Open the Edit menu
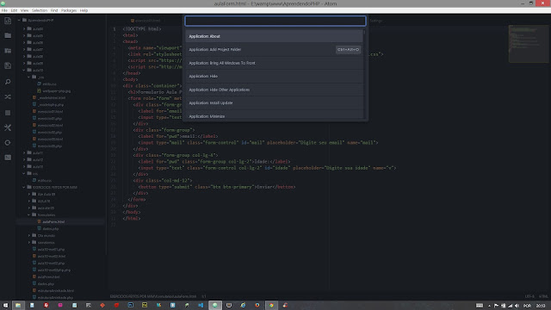The image size is (551, 310). [x=14, y=10]
